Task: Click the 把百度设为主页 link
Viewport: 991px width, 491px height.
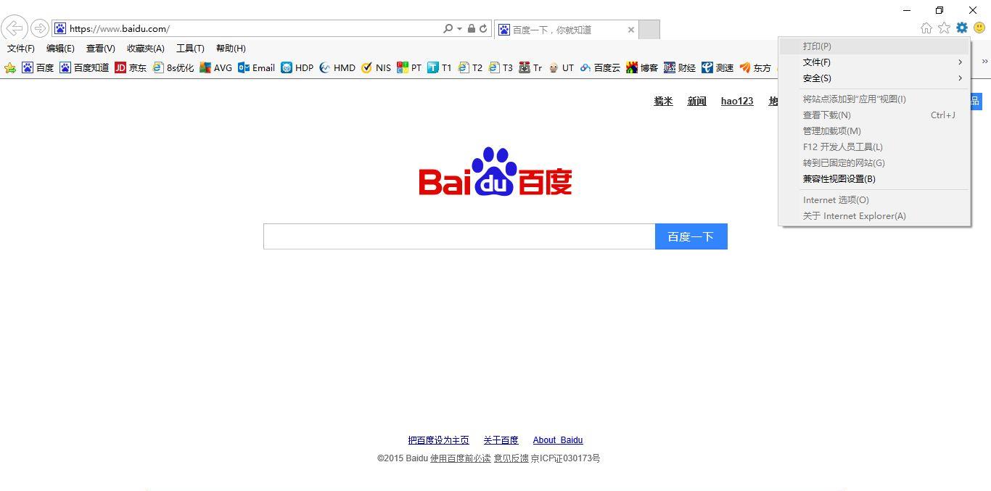Action: click(438, 440)
